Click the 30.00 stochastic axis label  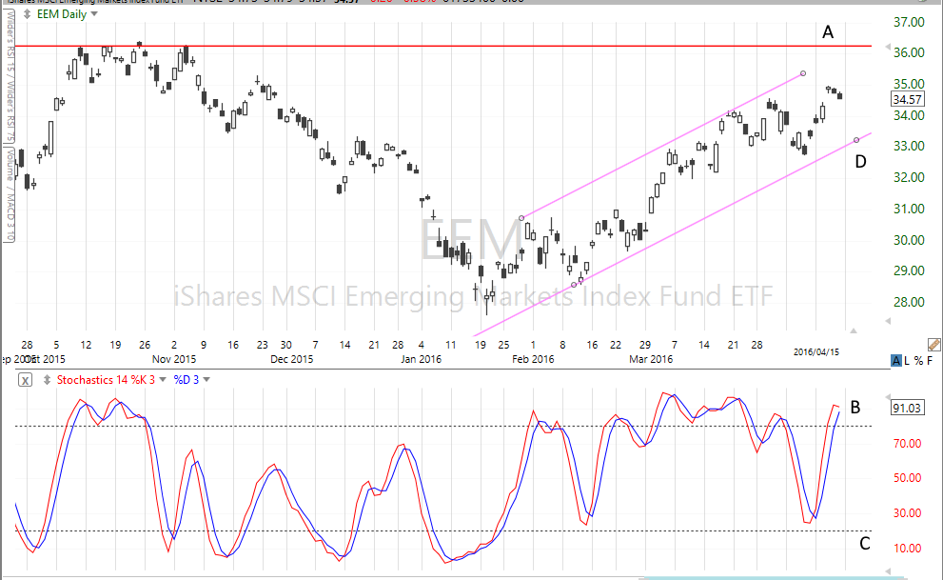[x=907, y=513]
